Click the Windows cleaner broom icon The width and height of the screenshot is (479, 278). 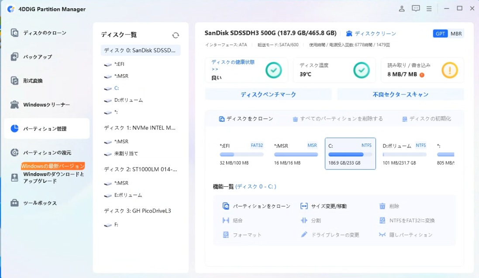click(x=14, y=105)
